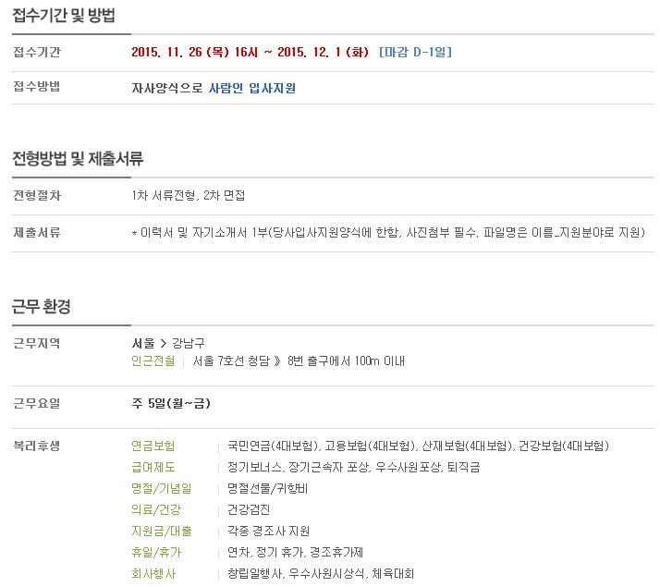
Task: Click the 지원금/대출 benefit category
Action: [161, 531]
